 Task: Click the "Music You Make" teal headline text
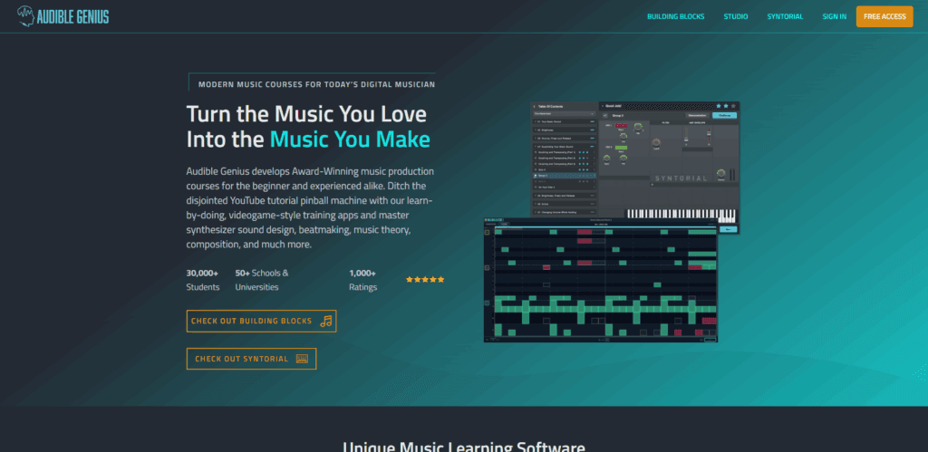[350, 139]
